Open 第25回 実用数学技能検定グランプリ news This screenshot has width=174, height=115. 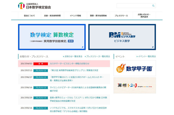pyautogui.click(x=74, y=70)
